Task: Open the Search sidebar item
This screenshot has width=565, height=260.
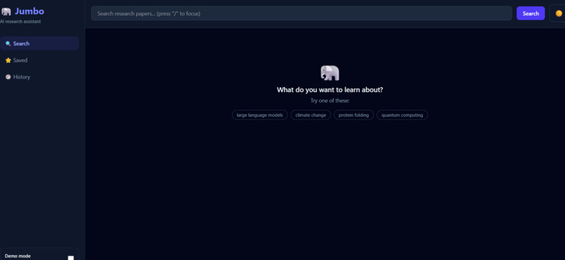Action: [39, 43]
